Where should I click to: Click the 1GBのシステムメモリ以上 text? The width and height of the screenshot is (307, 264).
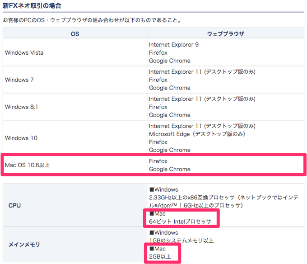(181, 240)
